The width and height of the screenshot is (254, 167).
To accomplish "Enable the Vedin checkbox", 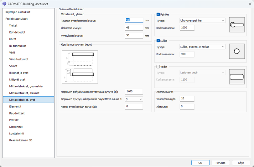I will tap(158, 67).
